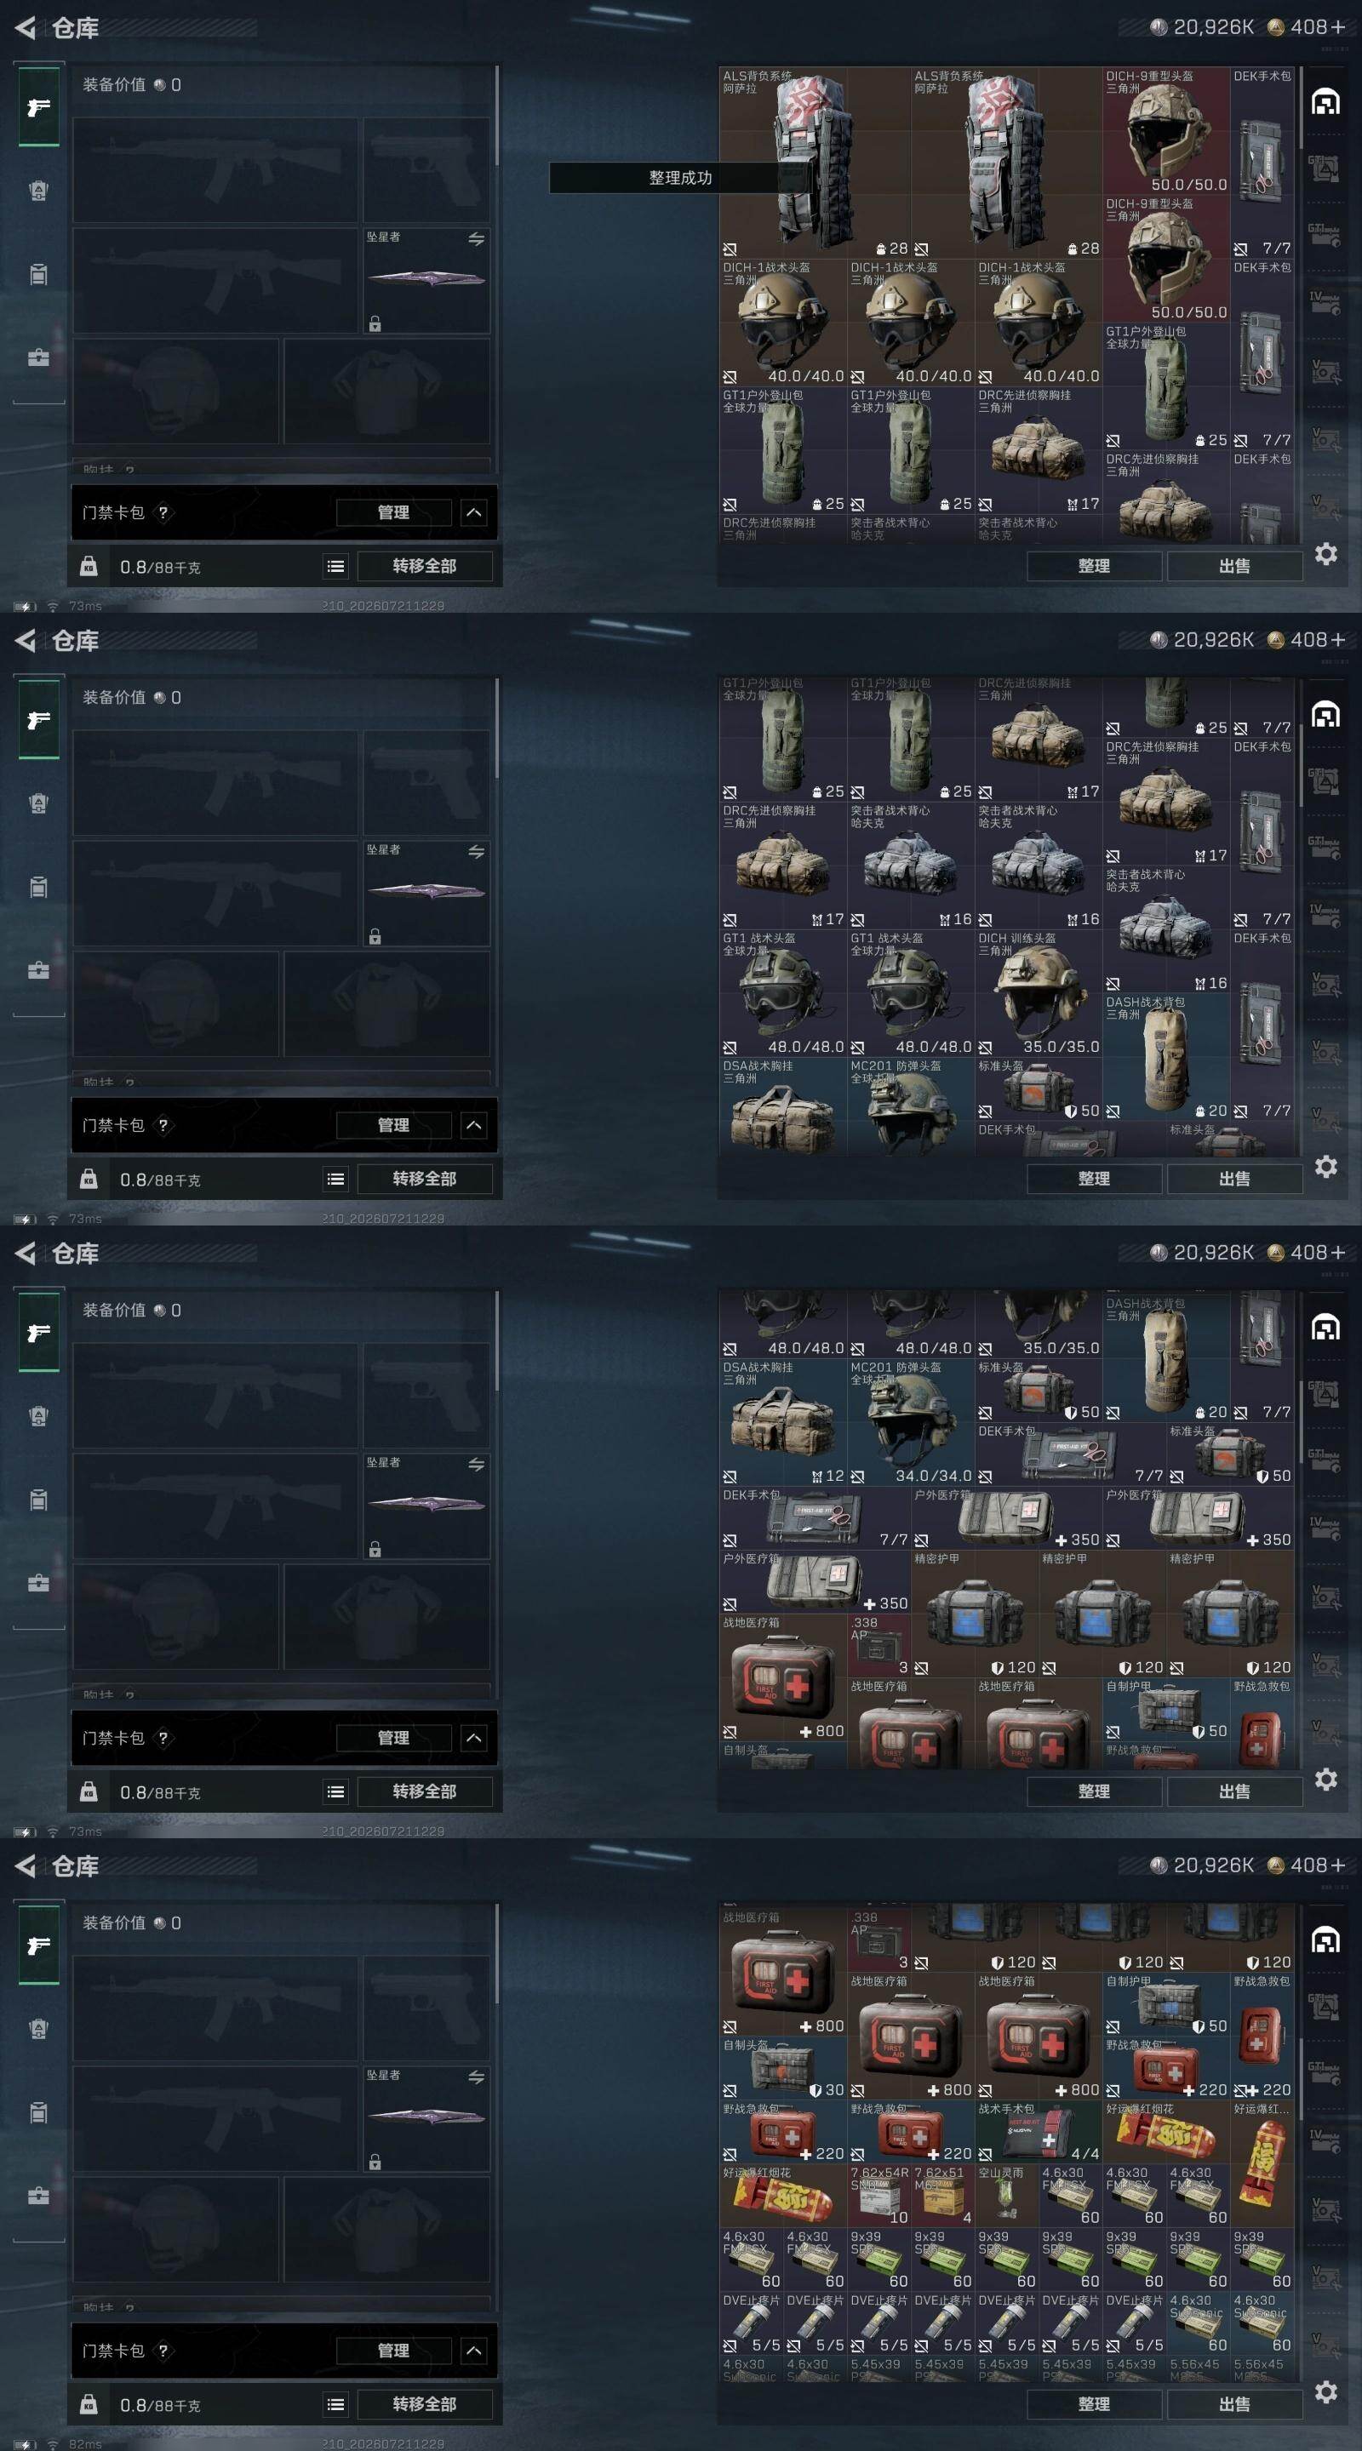The height and width of the screenshot is (2451, 1362).
Task: Click inventory scrollbar beside DICH-9 helmet column
Action: [1300, 108]
